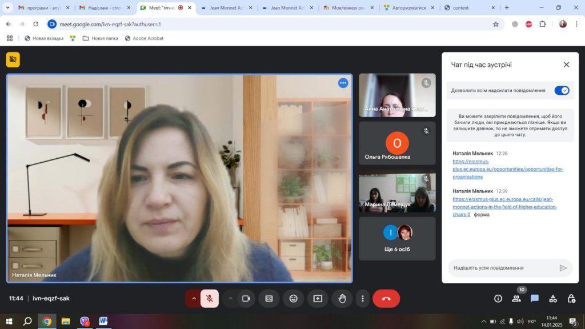
Task: Open meeting details info icon
Action: (498, 298)
